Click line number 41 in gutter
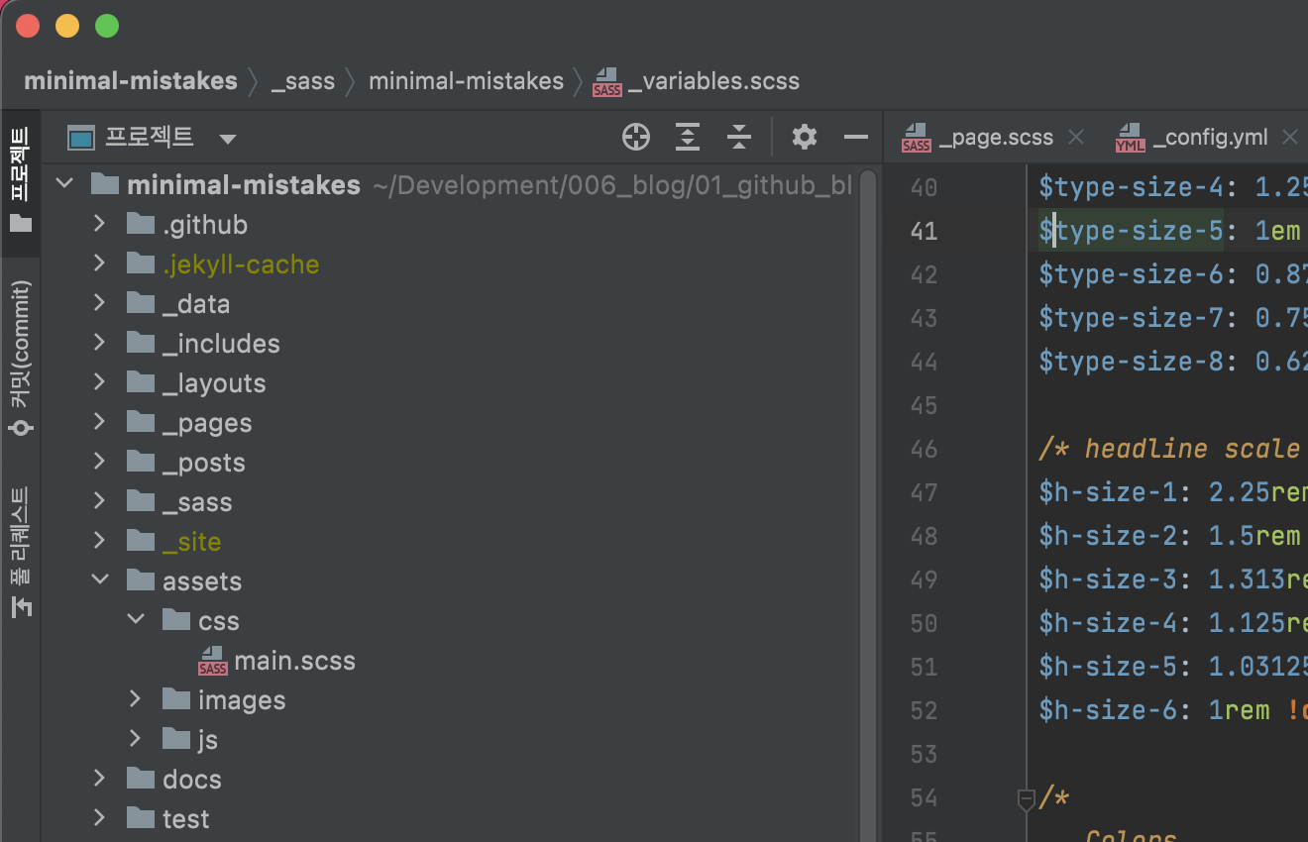The width and height of the screenshot is (1308, 842). (924, 231)
